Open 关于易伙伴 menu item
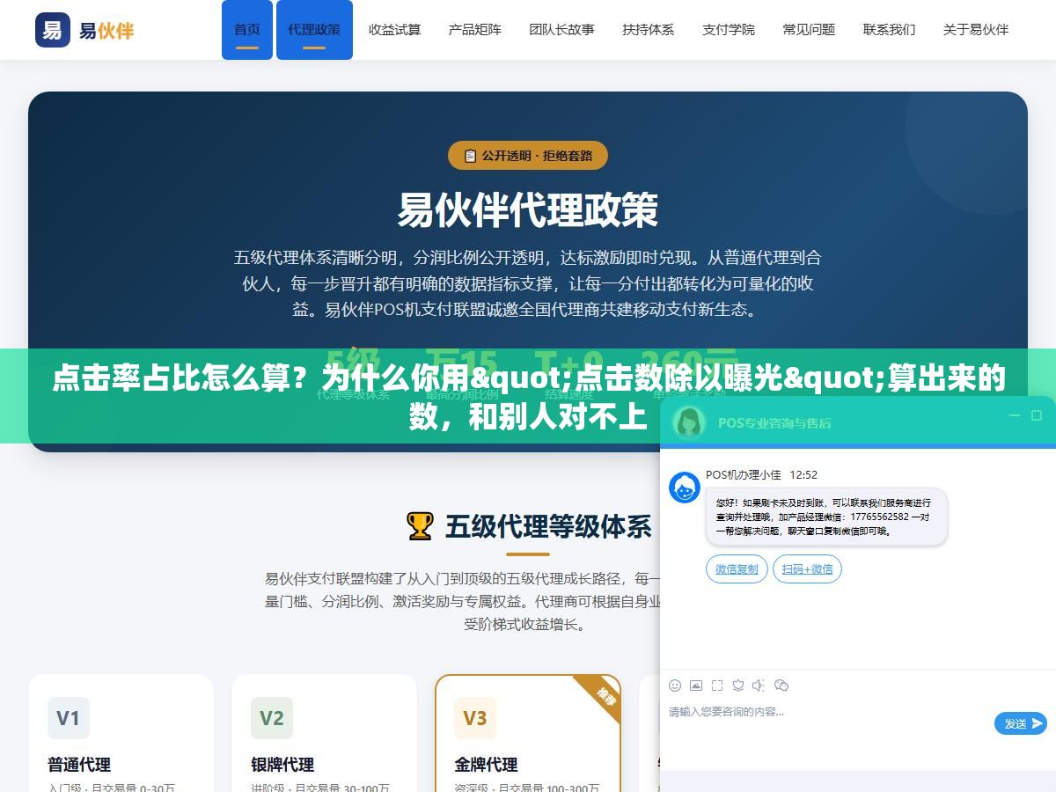 976,29
